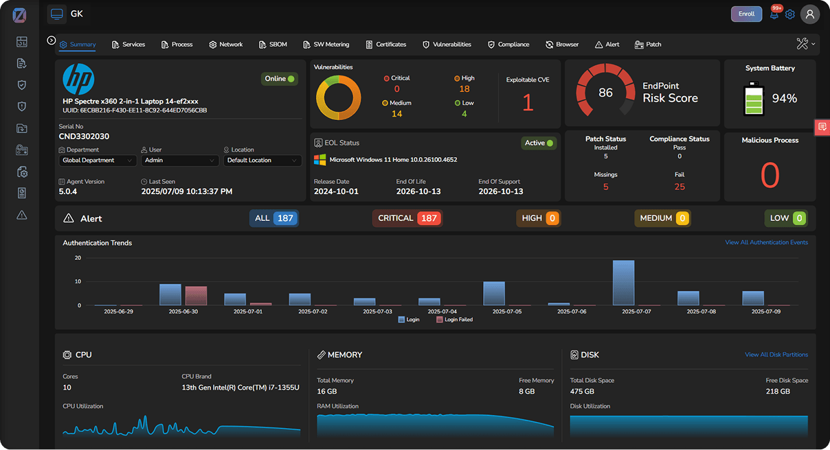This screenshot has width=830, height=450.
Task: Click the Medium vulnerabilities count 14
Action: click(x=396, y=114)
